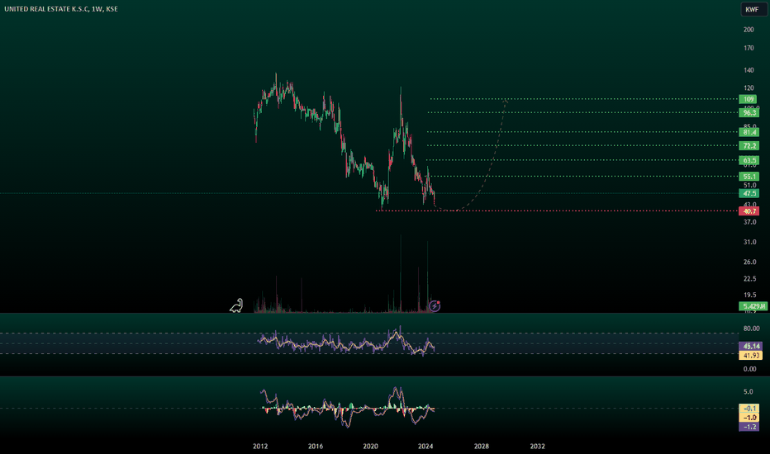Image resolution: width=770 pixels, height=454 pixels.
Task: Click the 26.0 value on price scale
Action: click(x=749, y=262)
